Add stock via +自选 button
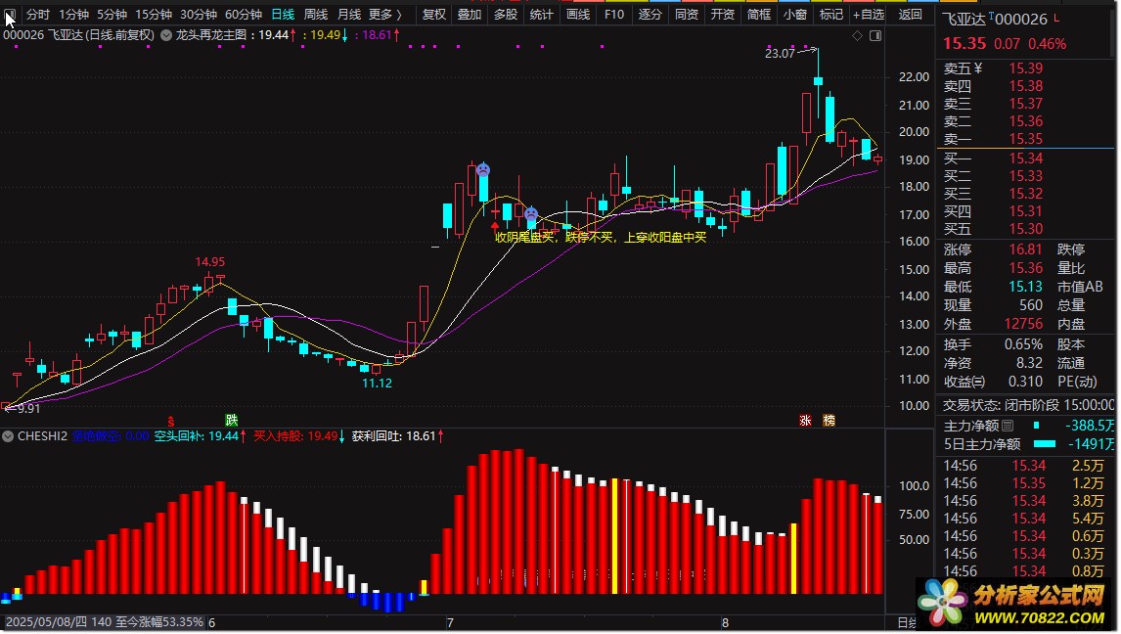1121x634 pixels. click(869, 15)
